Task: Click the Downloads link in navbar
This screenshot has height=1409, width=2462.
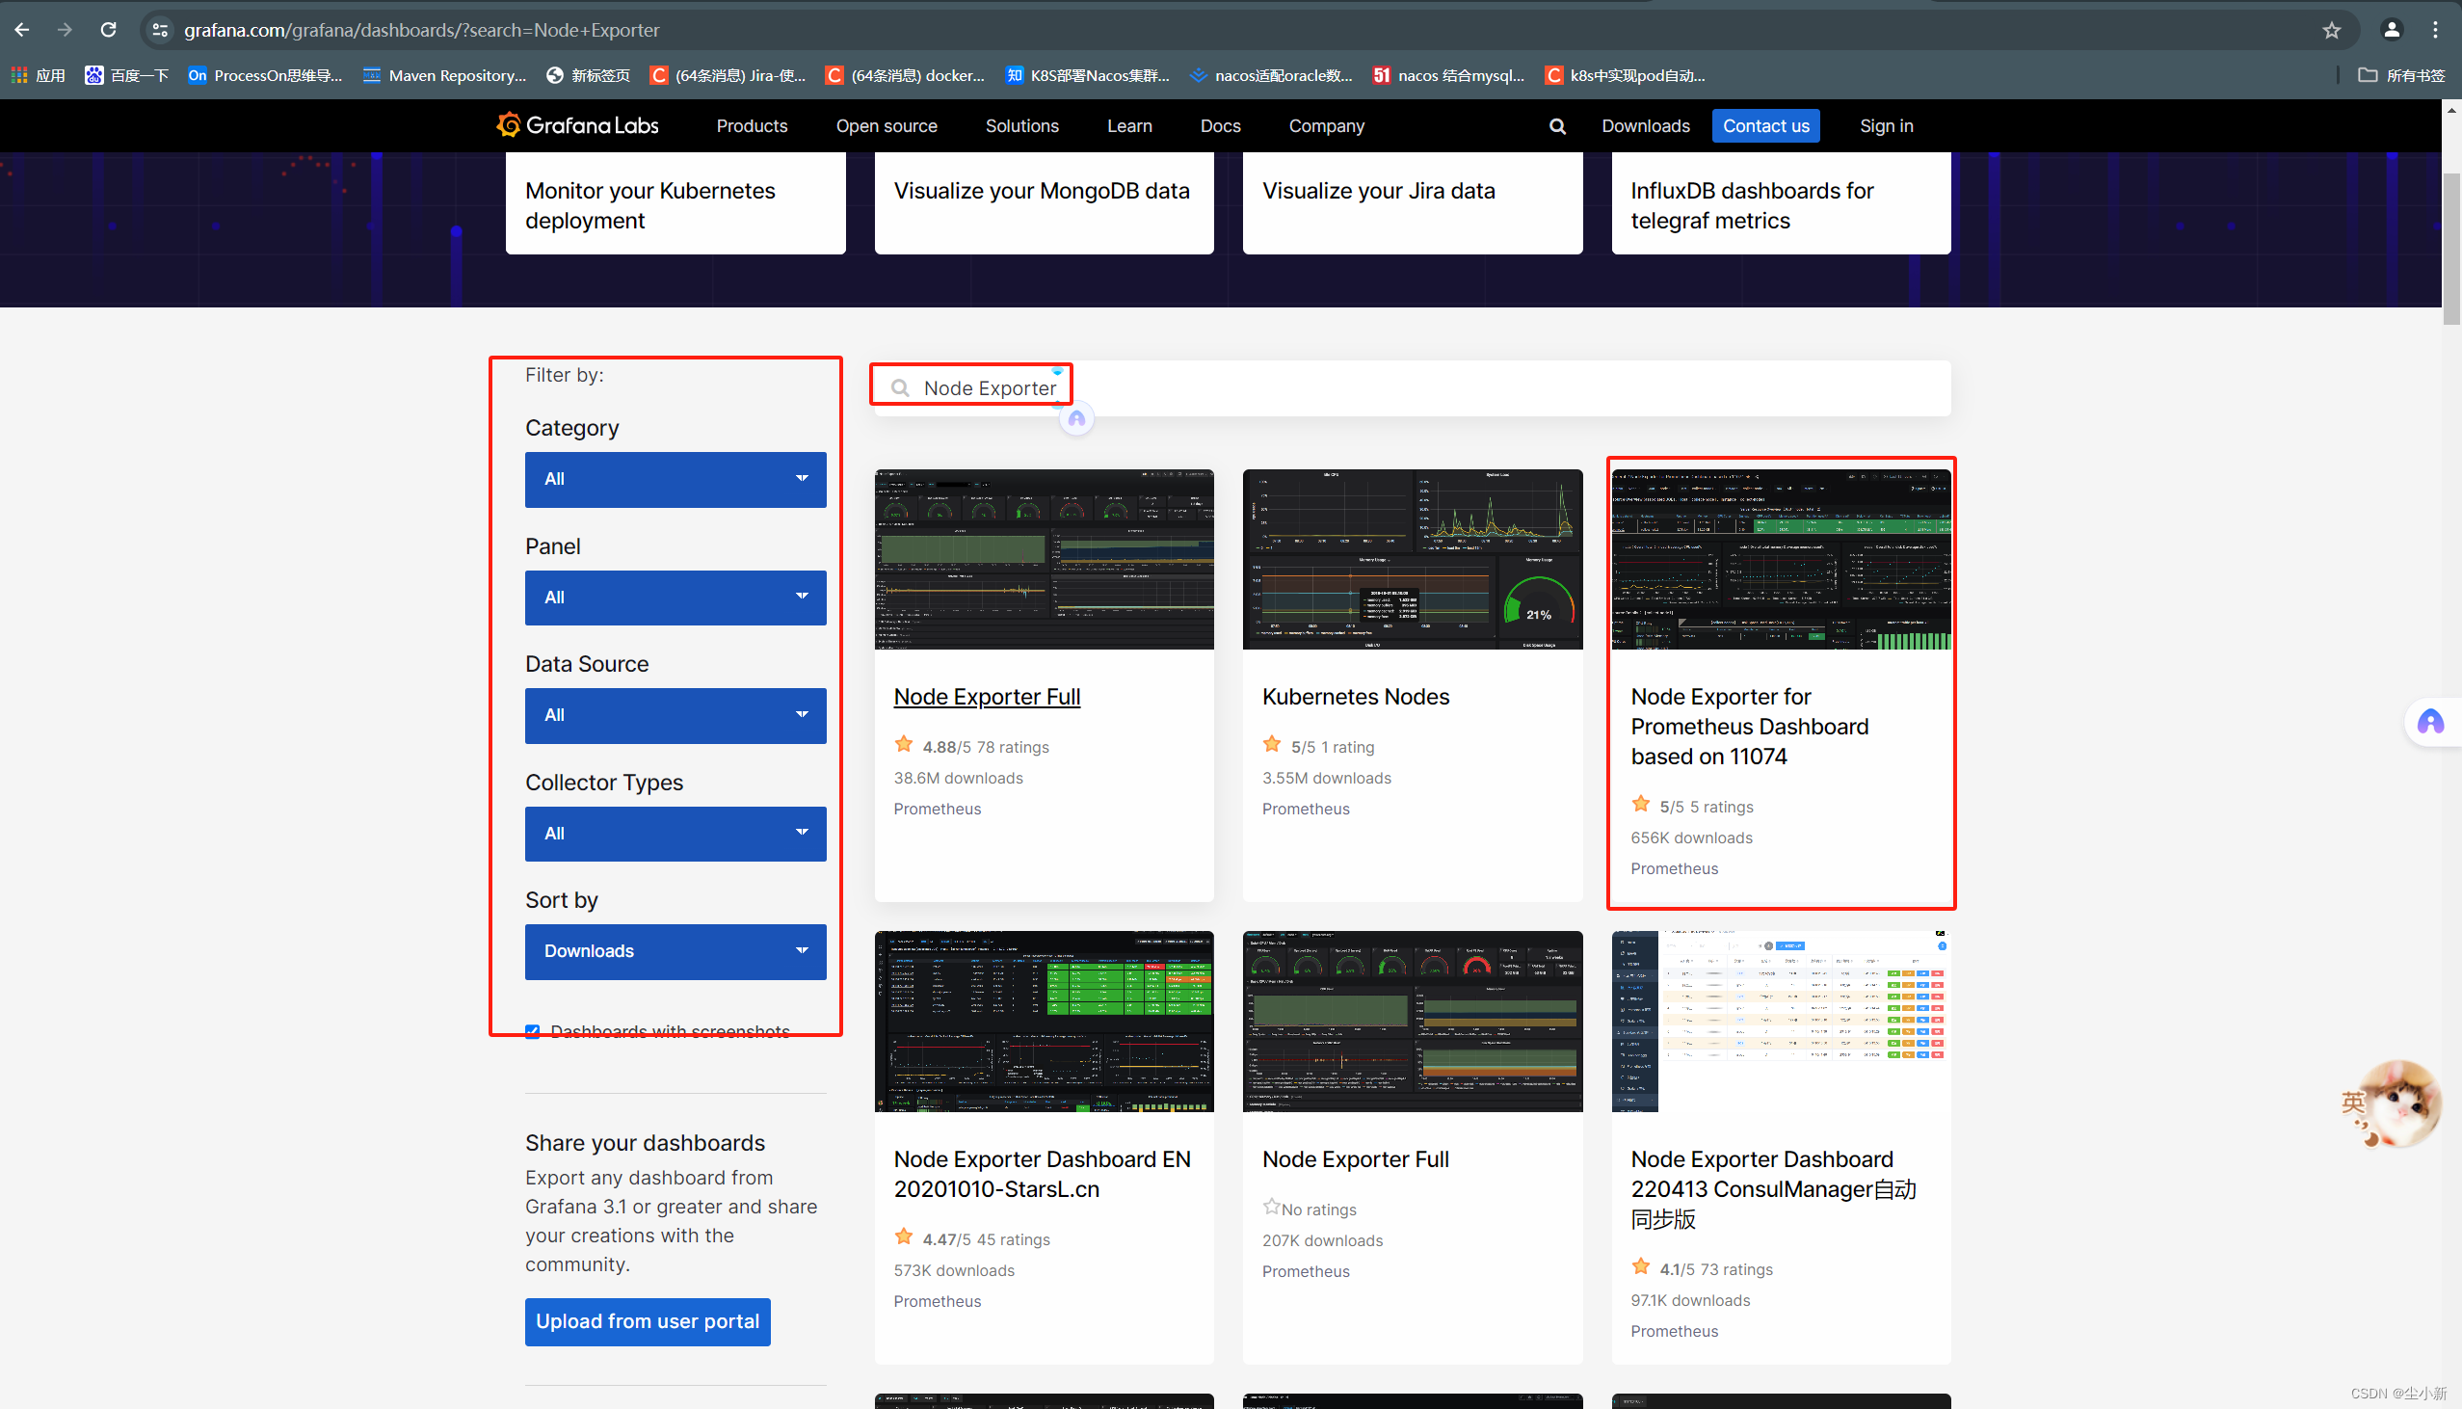Action: 1645,126
